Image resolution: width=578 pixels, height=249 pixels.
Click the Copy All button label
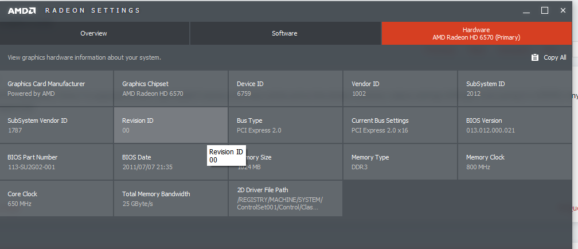pyautogui.click(x=555, y=57)
